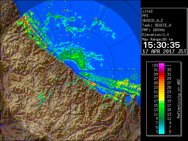
Task: Select the date "17 APR 2017 JST"
Action: tap(164, 51)
